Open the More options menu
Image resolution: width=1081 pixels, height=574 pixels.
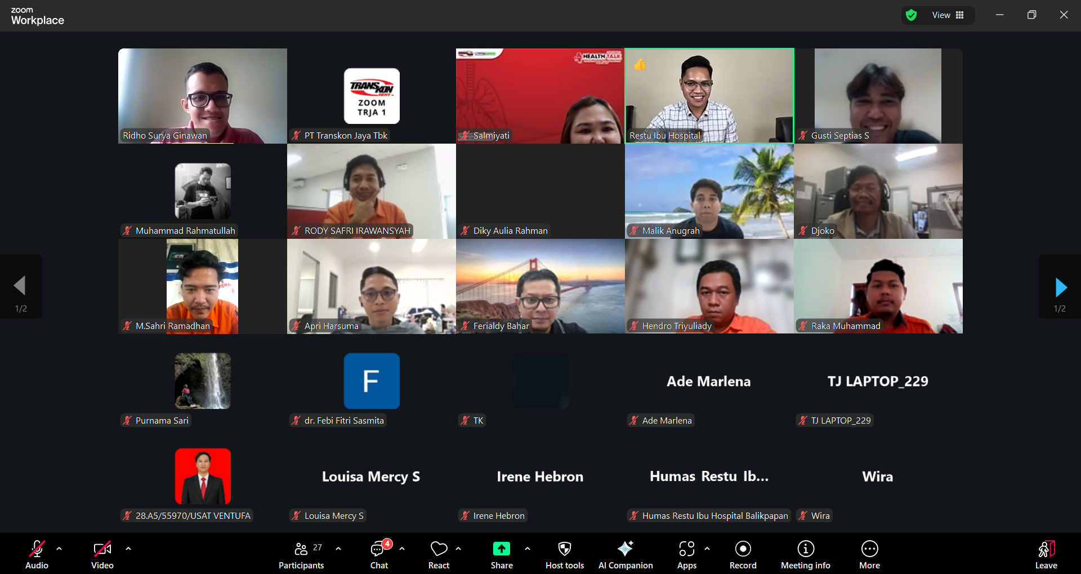point(869,549)
